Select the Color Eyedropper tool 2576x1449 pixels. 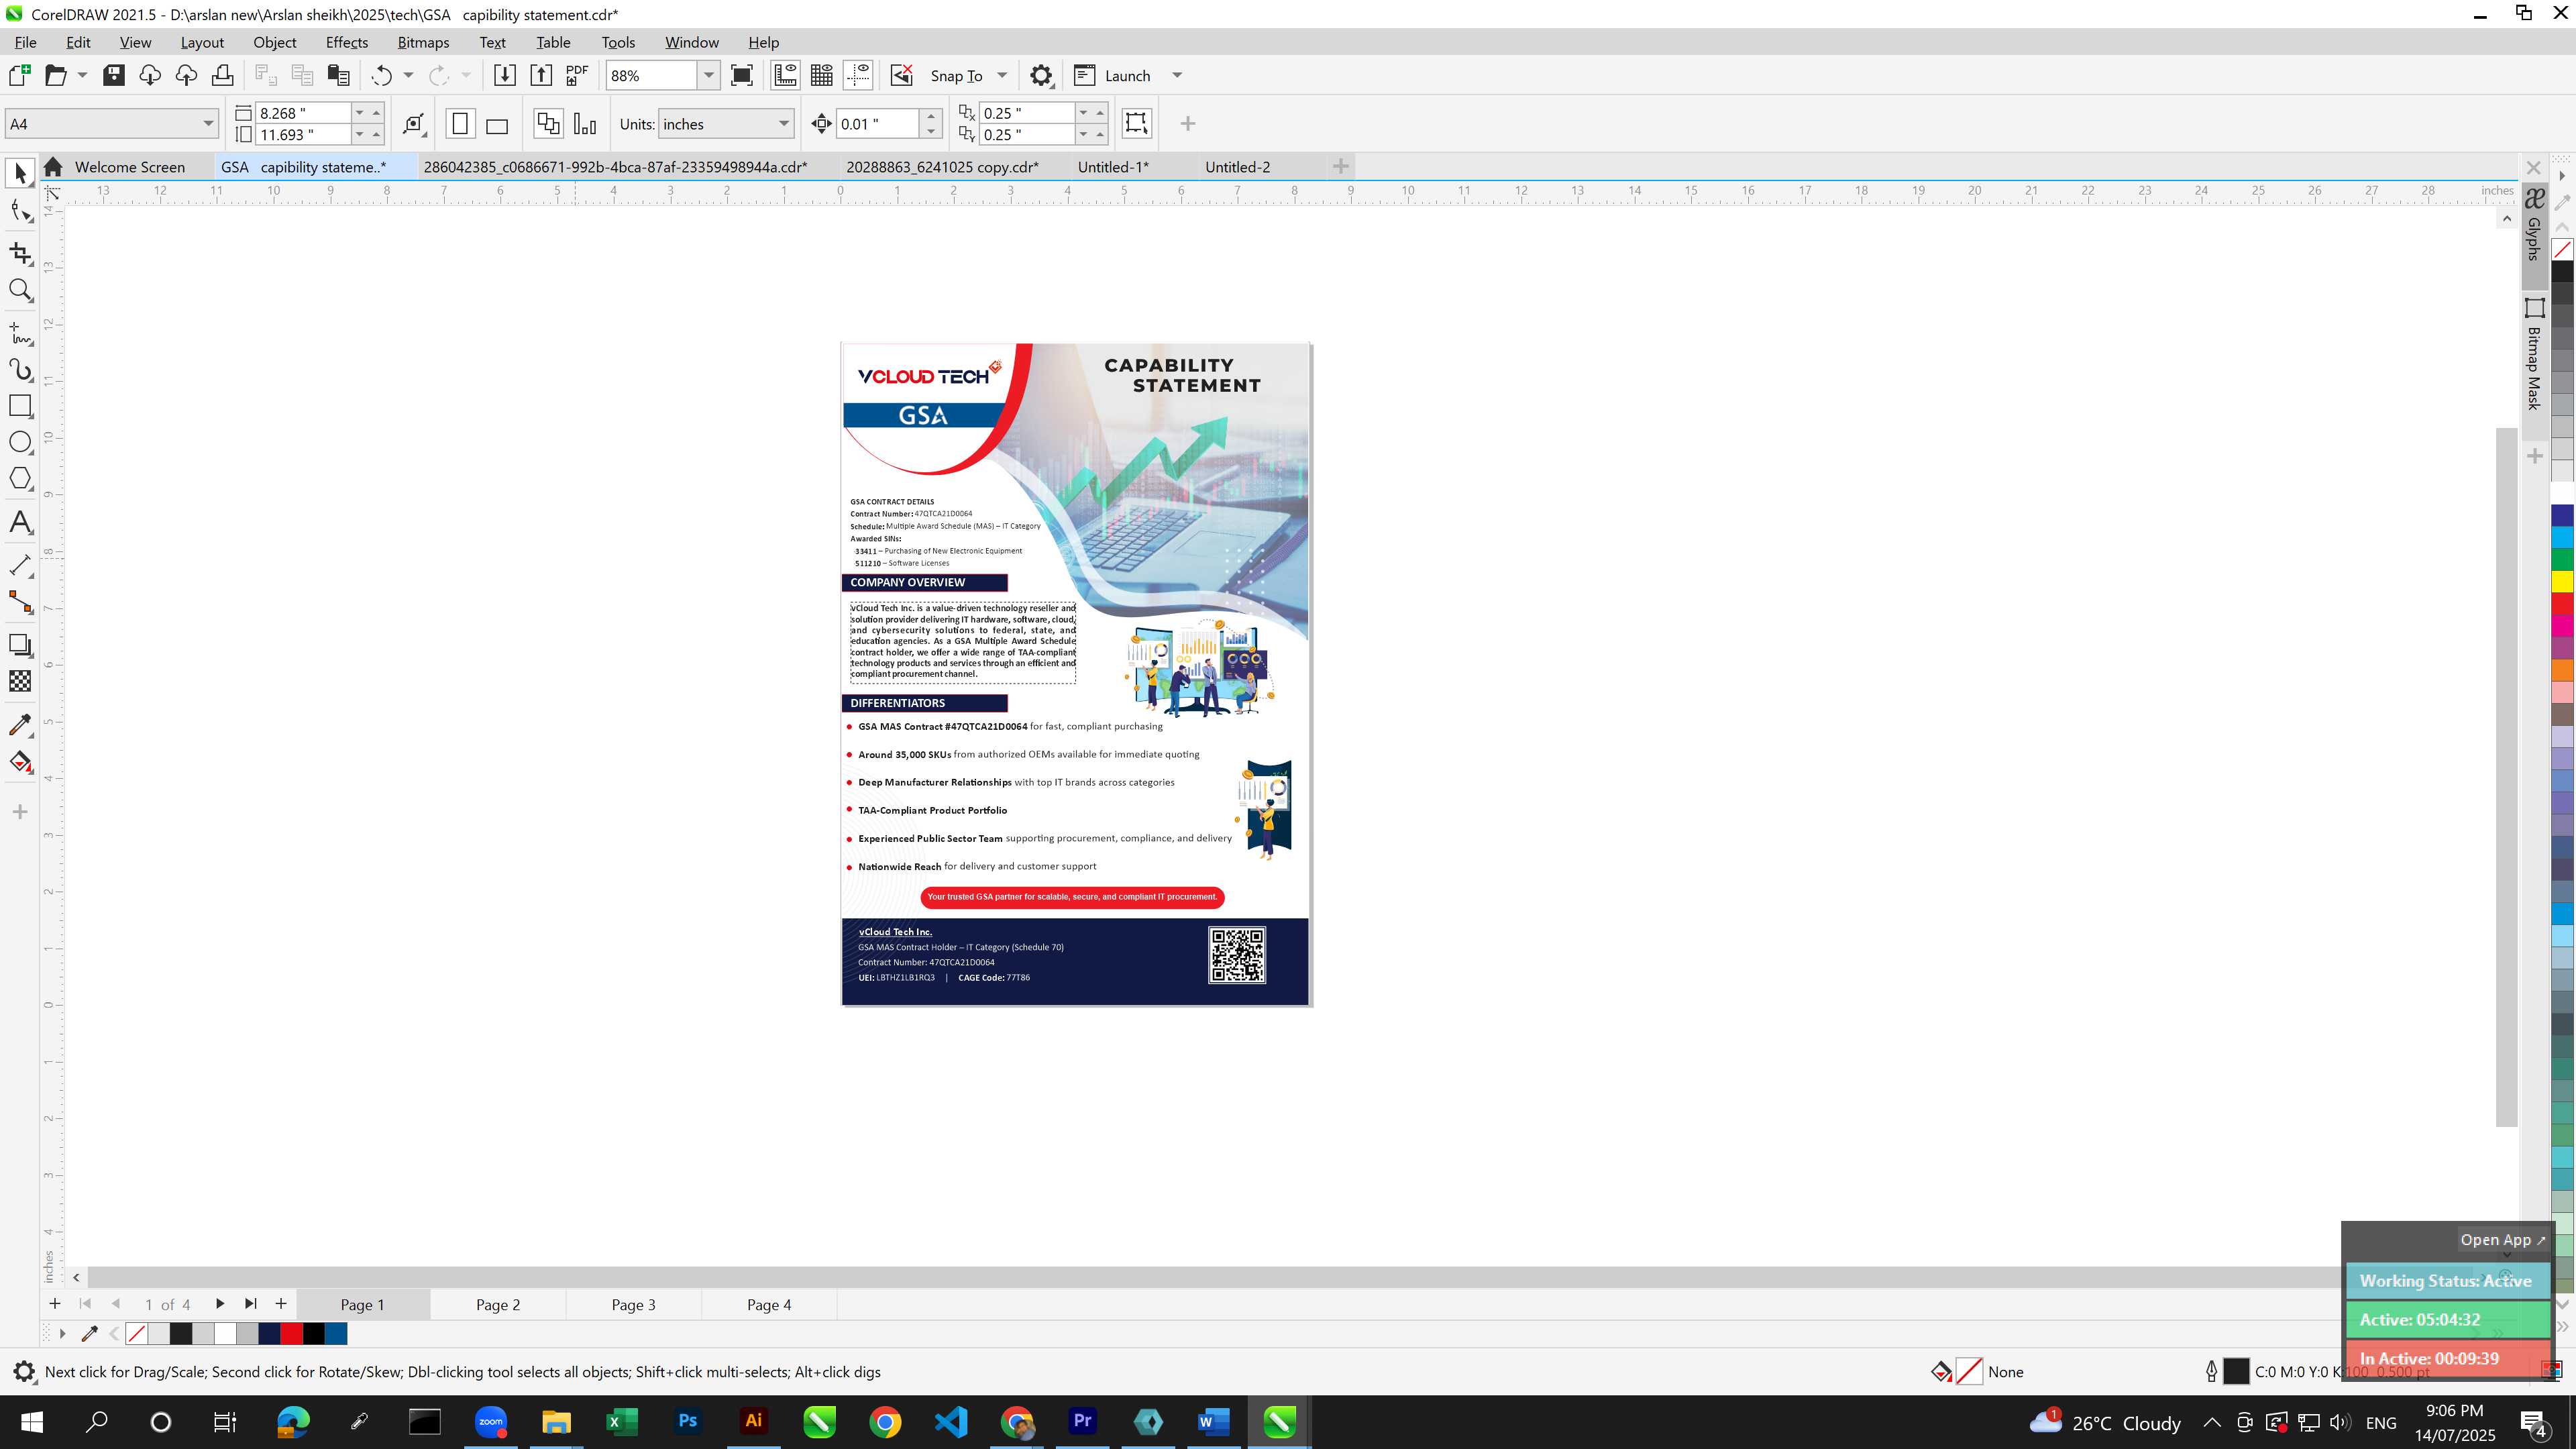coord(20,725)
